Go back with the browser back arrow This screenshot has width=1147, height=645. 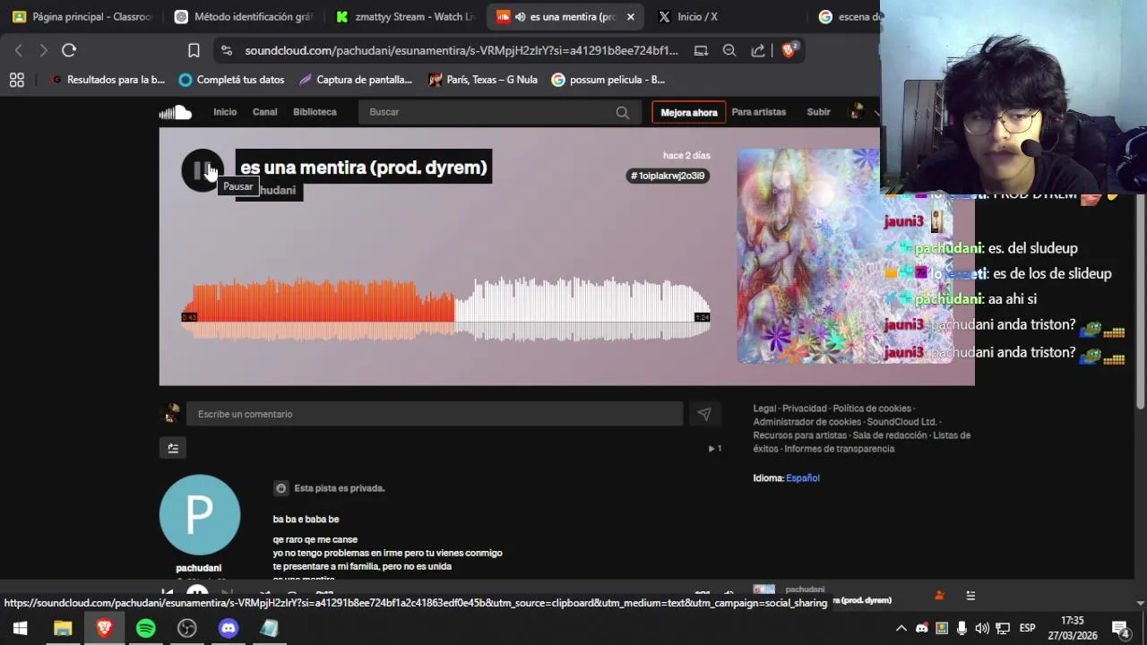pyautogui.click(x=19, y=50)
